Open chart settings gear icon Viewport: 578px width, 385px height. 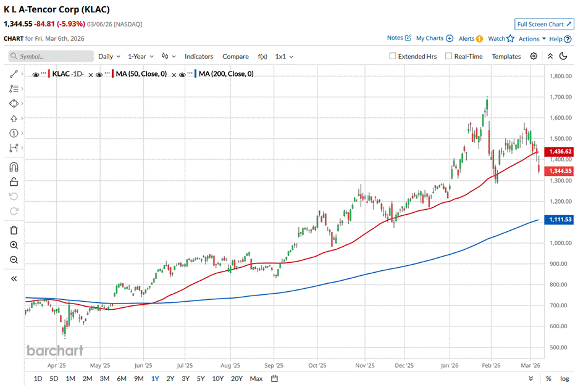(534, 56)
